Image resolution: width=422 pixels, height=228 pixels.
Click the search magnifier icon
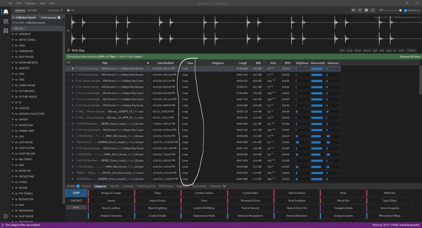click(x=68, y=50)
